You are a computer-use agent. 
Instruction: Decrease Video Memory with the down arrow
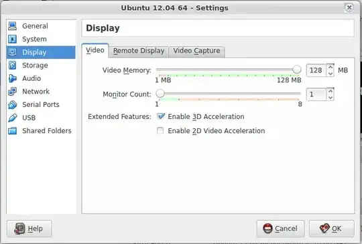330,74
